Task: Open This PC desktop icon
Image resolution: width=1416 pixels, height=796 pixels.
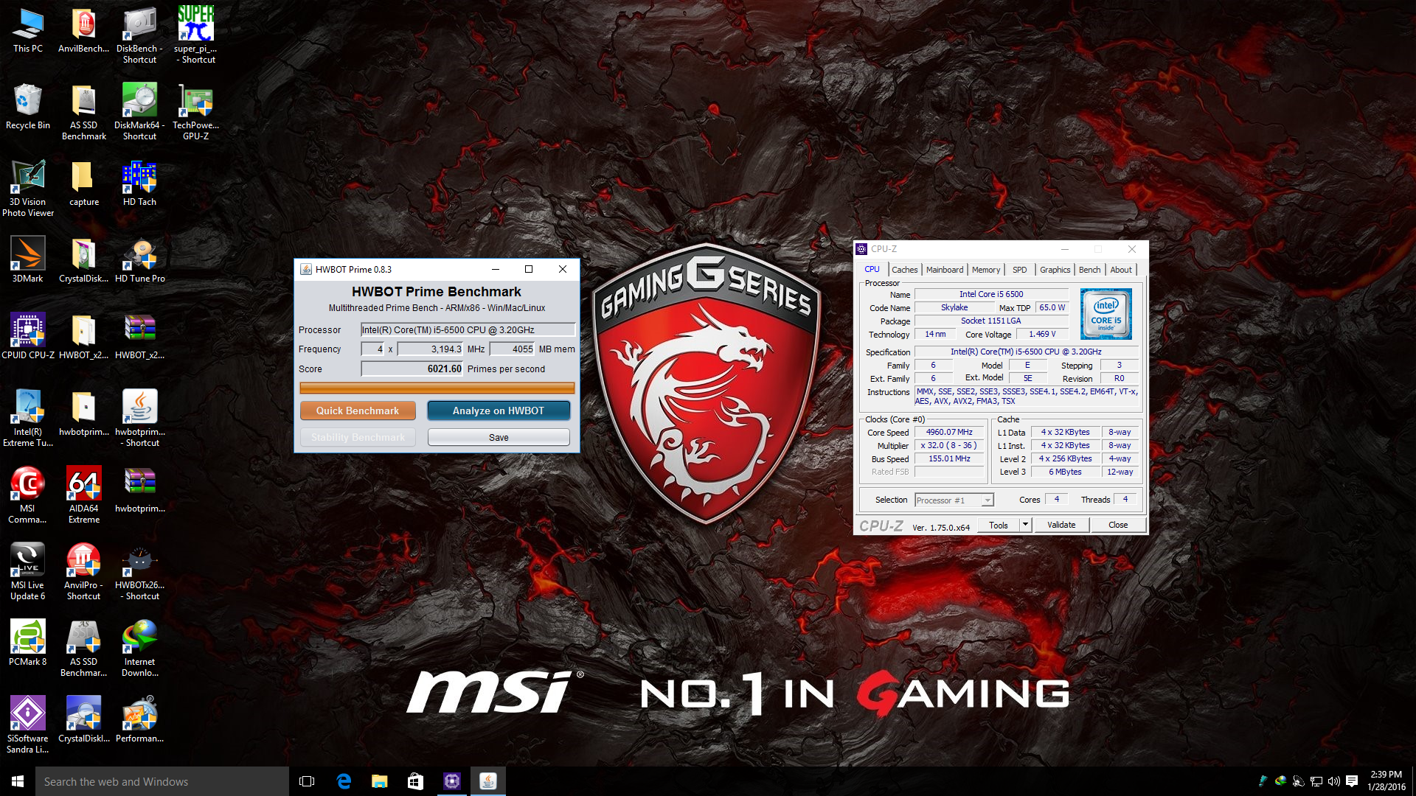Action: (x=28, y=31)
